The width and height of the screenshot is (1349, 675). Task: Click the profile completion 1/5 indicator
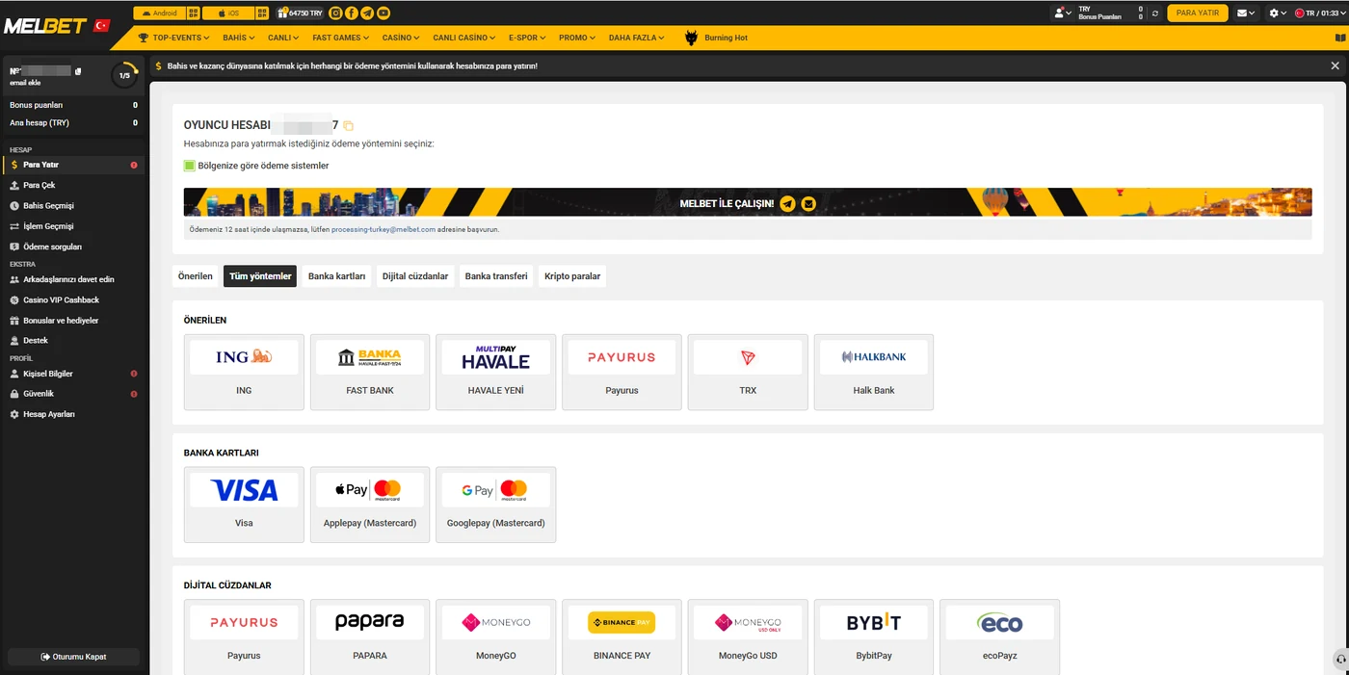tap(124, 75)
